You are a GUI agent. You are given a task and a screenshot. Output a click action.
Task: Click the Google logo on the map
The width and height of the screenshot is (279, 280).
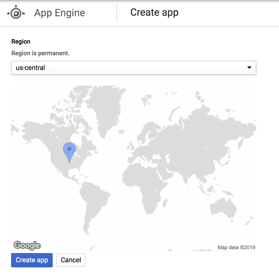coord(27,245)
